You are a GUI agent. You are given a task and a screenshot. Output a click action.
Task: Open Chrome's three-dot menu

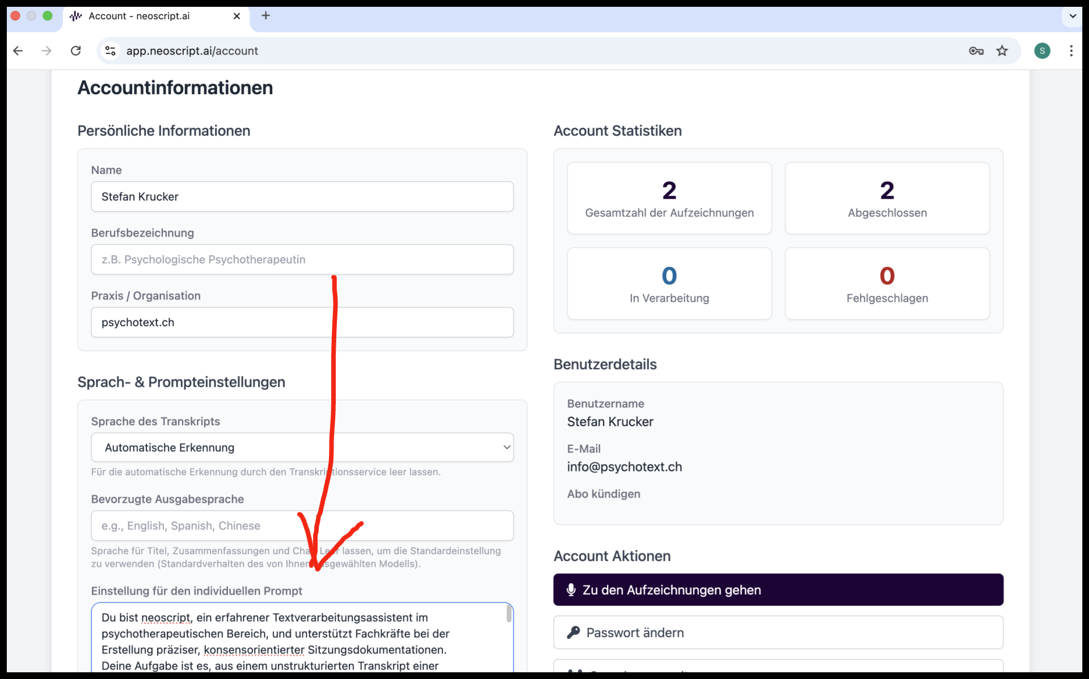[x=1071, y=51]
